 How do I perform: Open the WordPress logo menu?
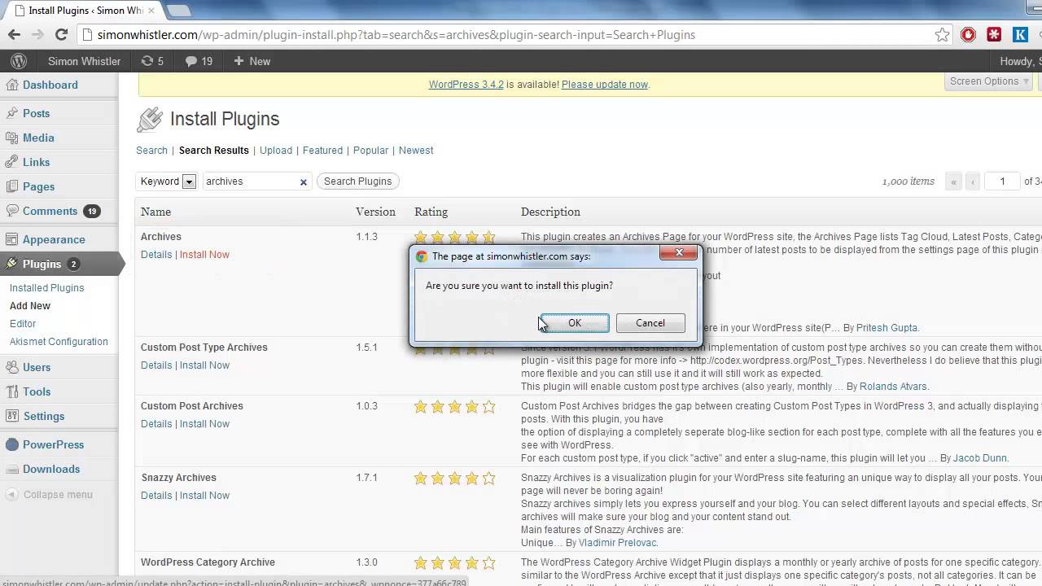pos(19,61)
